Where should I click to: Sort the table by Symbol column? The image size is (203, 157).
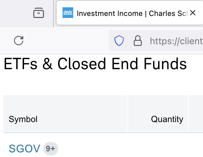point(23,119)
